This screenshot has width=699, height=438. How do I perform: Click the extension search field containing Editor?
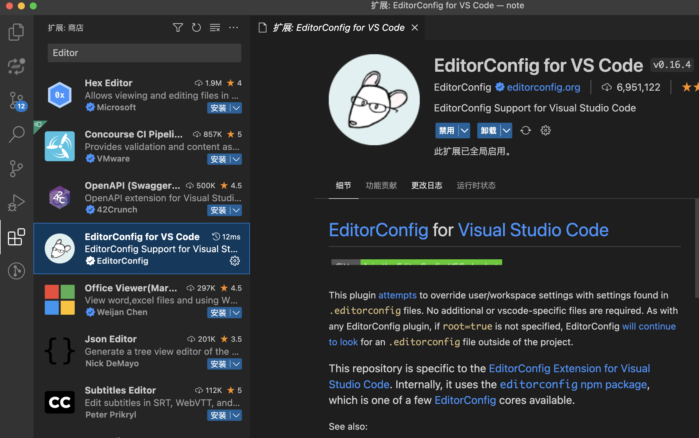[x=144, y=53]
